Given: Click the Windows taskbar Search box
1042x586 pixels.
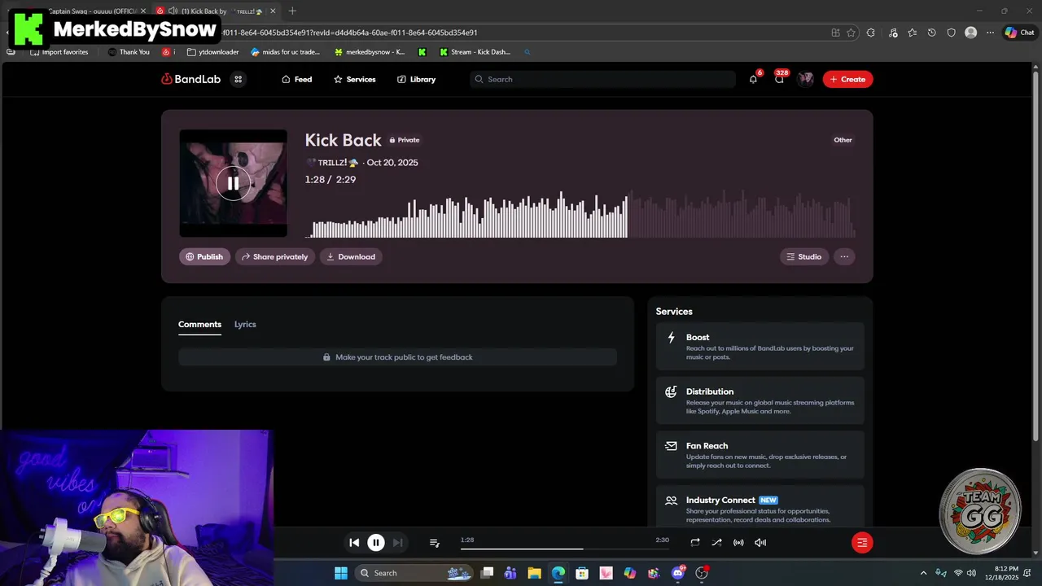Looking at the screenshot, I should 415,573.
